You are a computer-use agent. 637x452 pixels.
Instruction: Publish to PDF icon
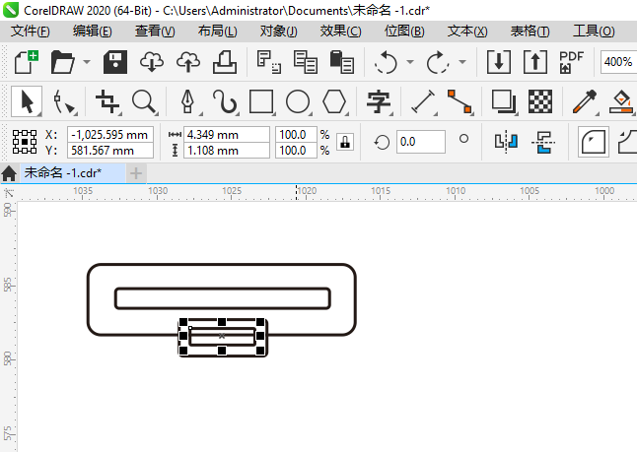coord(571,62)
